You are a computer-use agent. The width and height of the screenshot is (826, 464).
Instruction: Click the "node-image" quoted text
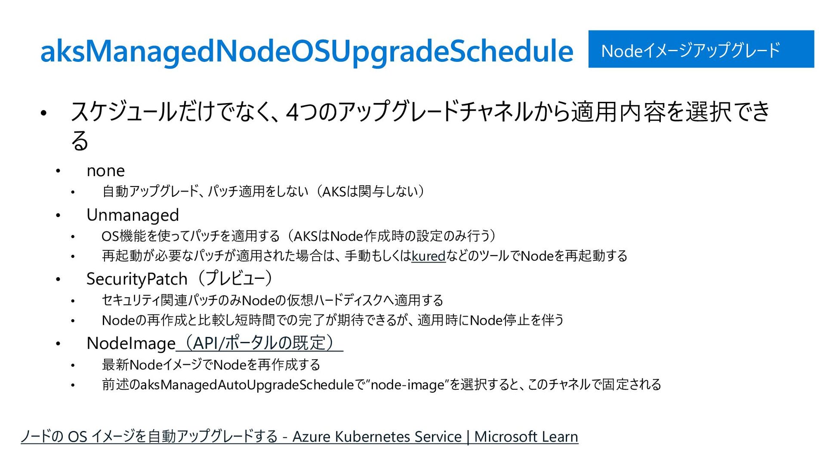pos(407,385)
